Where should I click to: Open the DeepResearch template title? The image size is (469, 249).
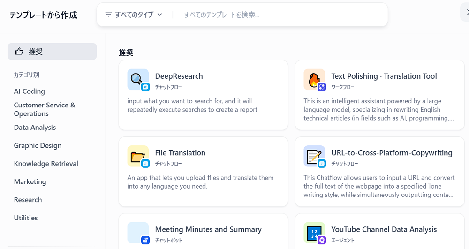click(x=179, y=76)
